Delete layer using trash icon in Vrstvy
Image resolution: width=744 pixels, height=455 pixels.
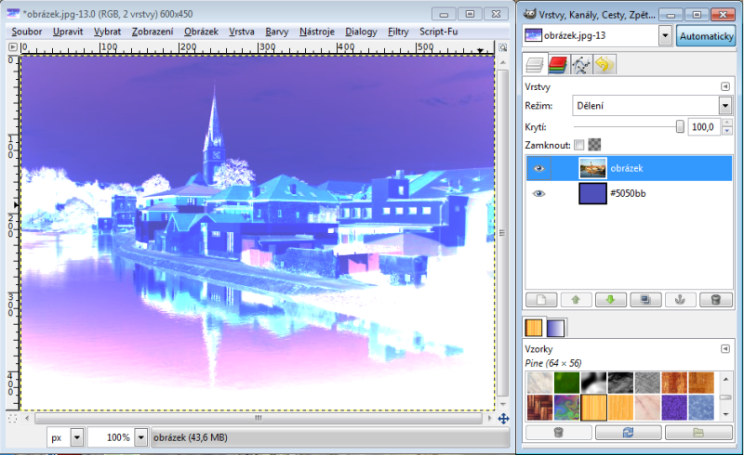click(715, 300)
